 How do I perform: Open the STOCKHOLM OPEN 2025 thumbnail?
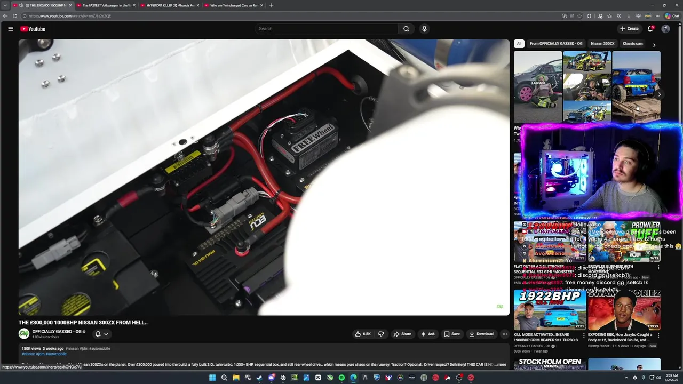pos(550,364)
